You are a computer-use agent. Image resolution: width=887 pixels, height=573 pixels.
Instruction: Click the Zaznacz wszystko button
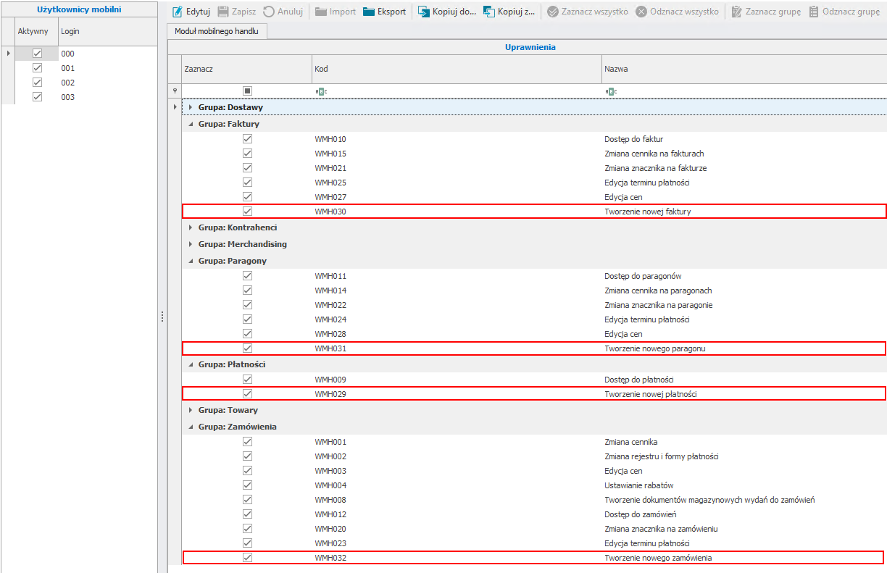(x=588, y=12)
